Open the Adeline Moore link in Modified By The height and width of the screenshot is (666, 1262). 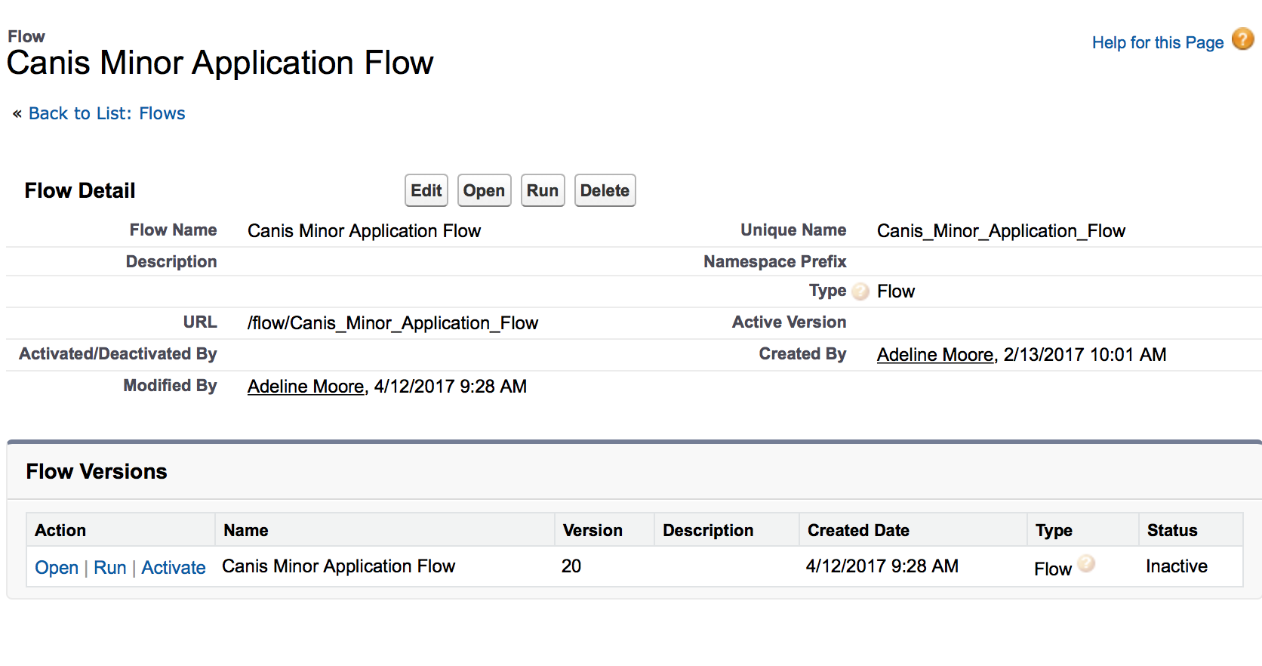306,387
